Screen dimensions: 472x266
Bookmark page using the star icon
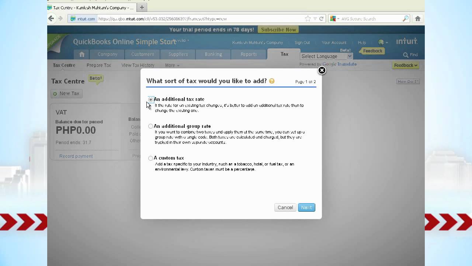pos(308,18)
